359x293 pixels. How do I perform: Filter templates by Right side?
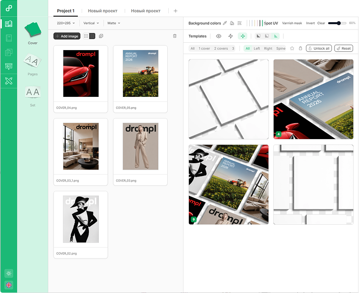[268, 48]
